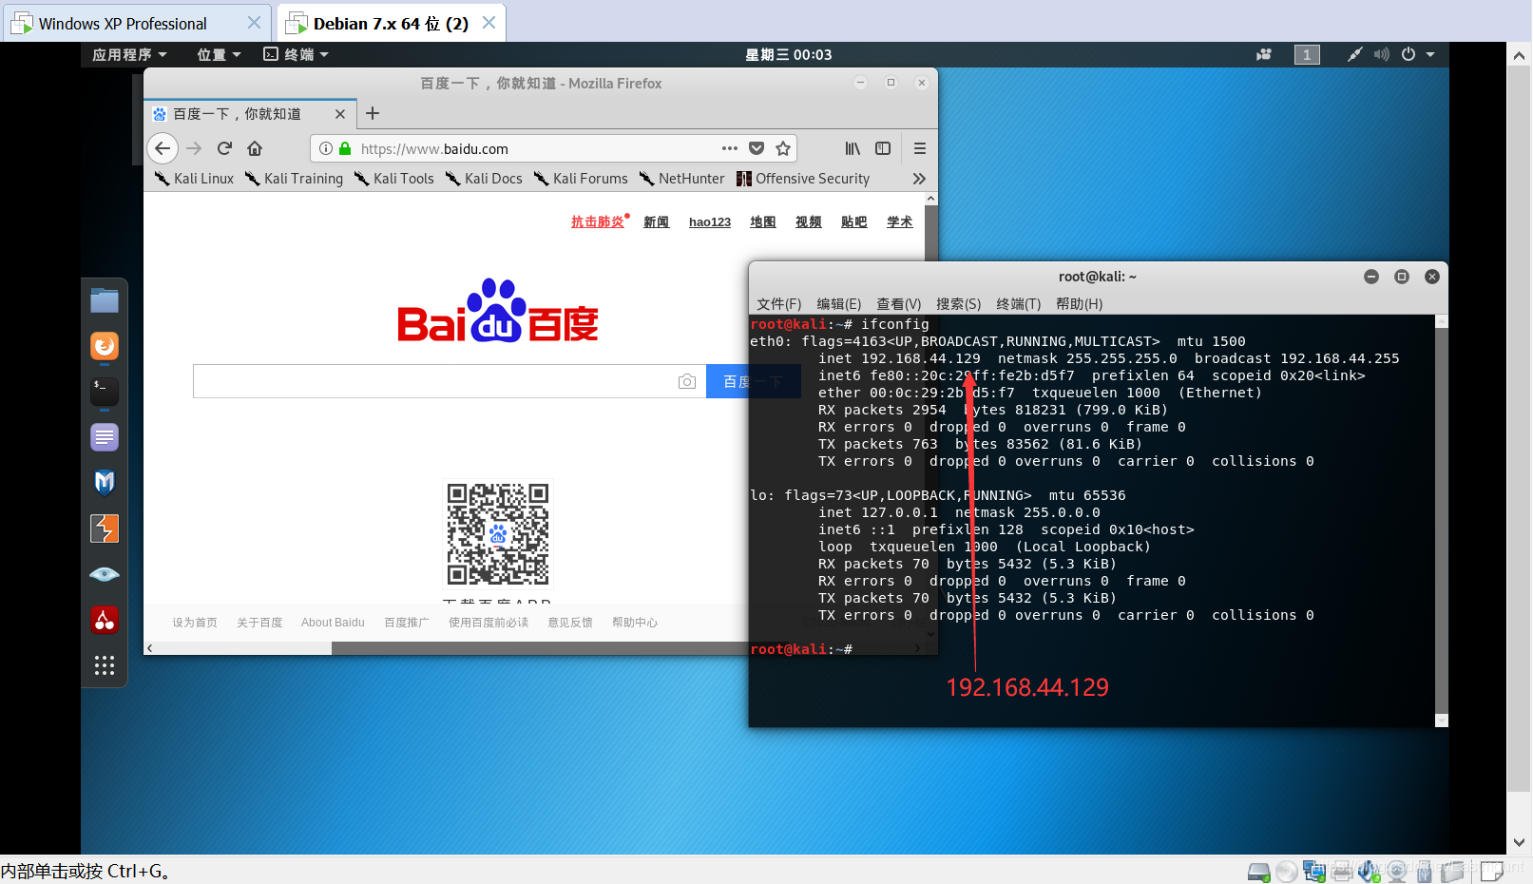Open 终端 app menu in top bar

(296, 54)
